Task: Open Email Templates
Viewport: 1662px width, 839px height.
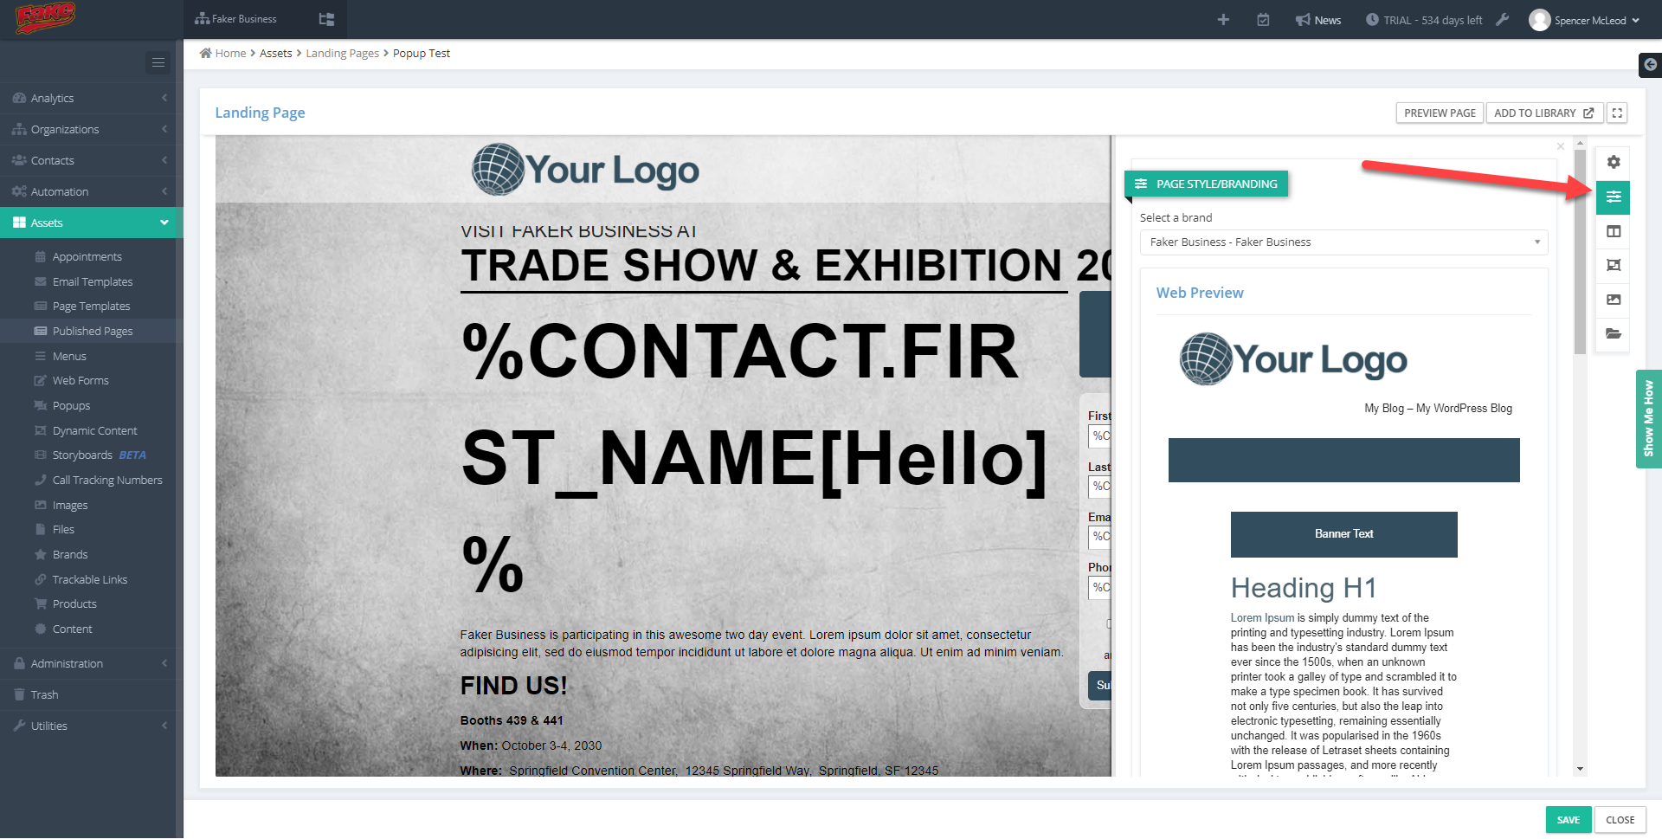Action: coord(87,282)
